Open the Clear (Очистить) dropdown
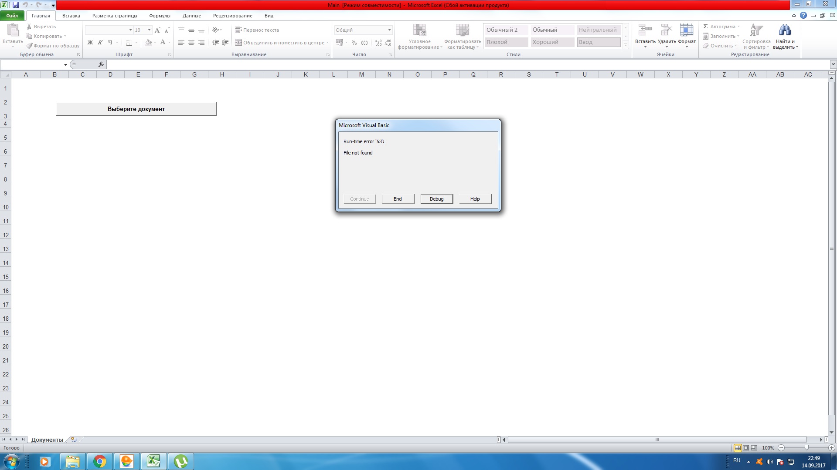 coord(720,46)
